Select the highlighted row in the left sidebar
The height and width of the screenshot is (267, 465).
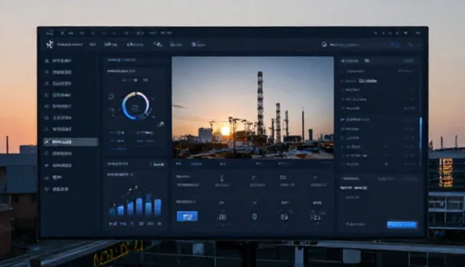click(70, 142)
